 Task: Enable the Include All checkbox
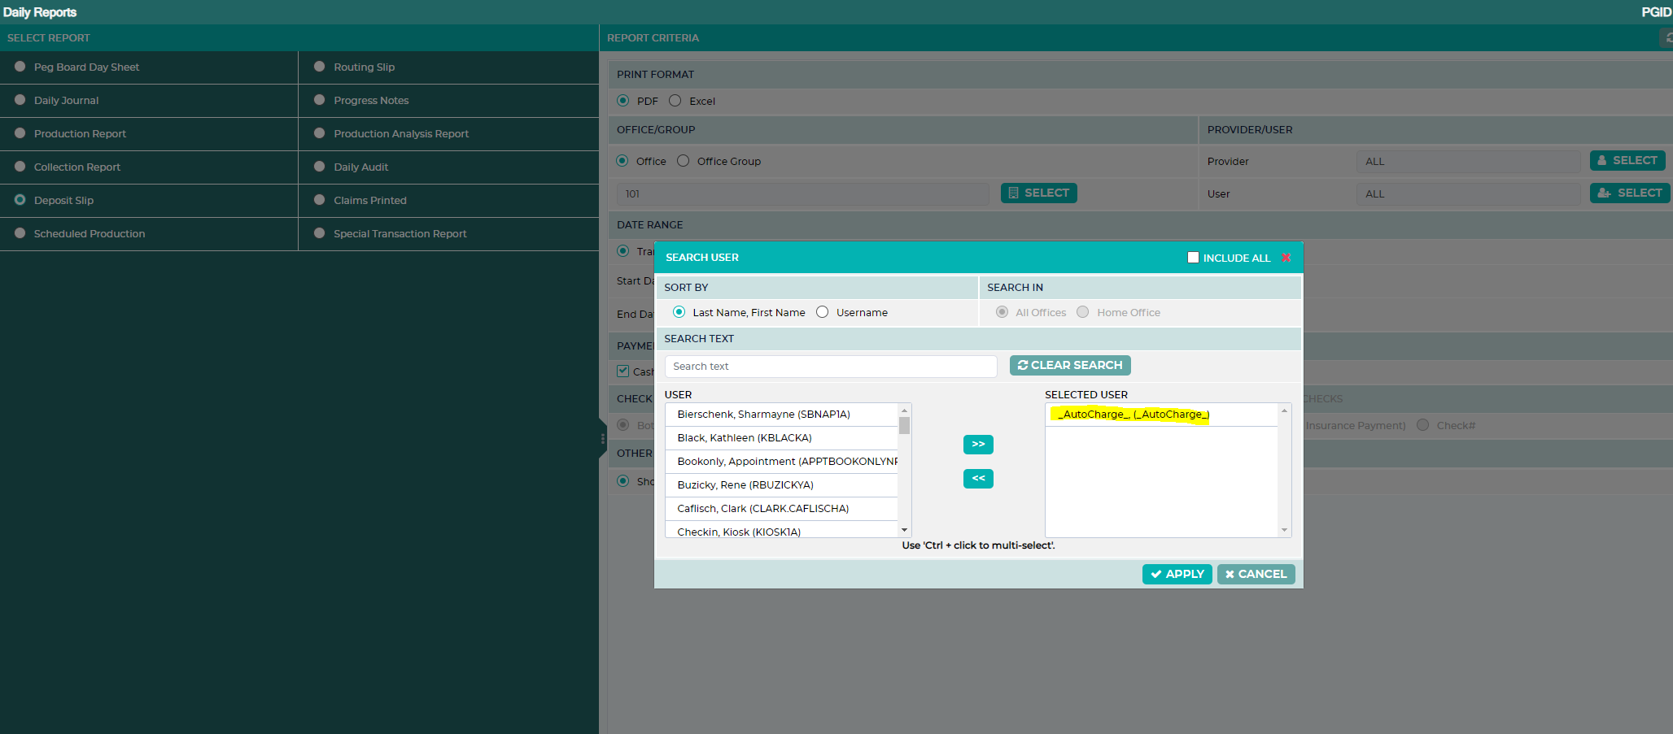[1193, 258]
